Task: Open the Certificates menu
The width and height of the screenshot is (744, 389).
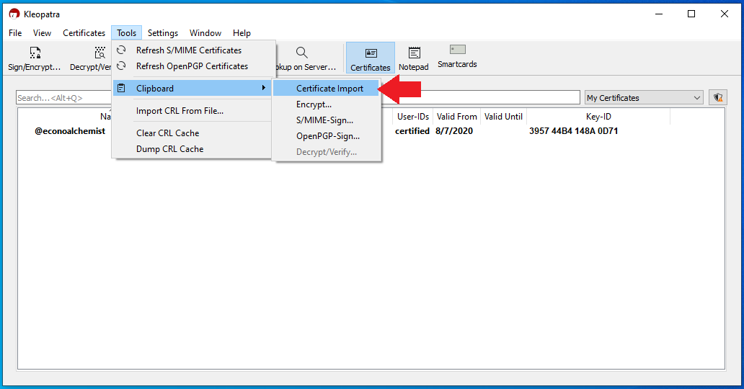Action: [x=84, y=32]
